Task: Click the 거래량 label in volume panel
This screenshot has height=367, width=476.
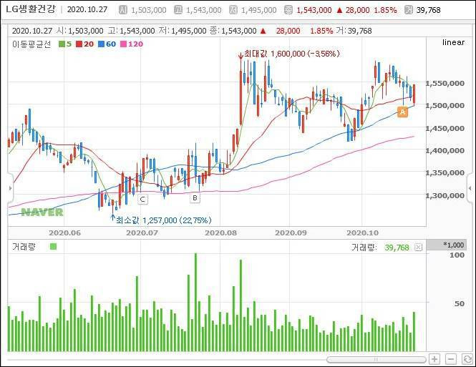Action: pos(24,247)
